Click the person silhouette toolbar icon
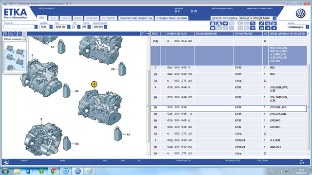312x175 pixels. pos(219,23)
